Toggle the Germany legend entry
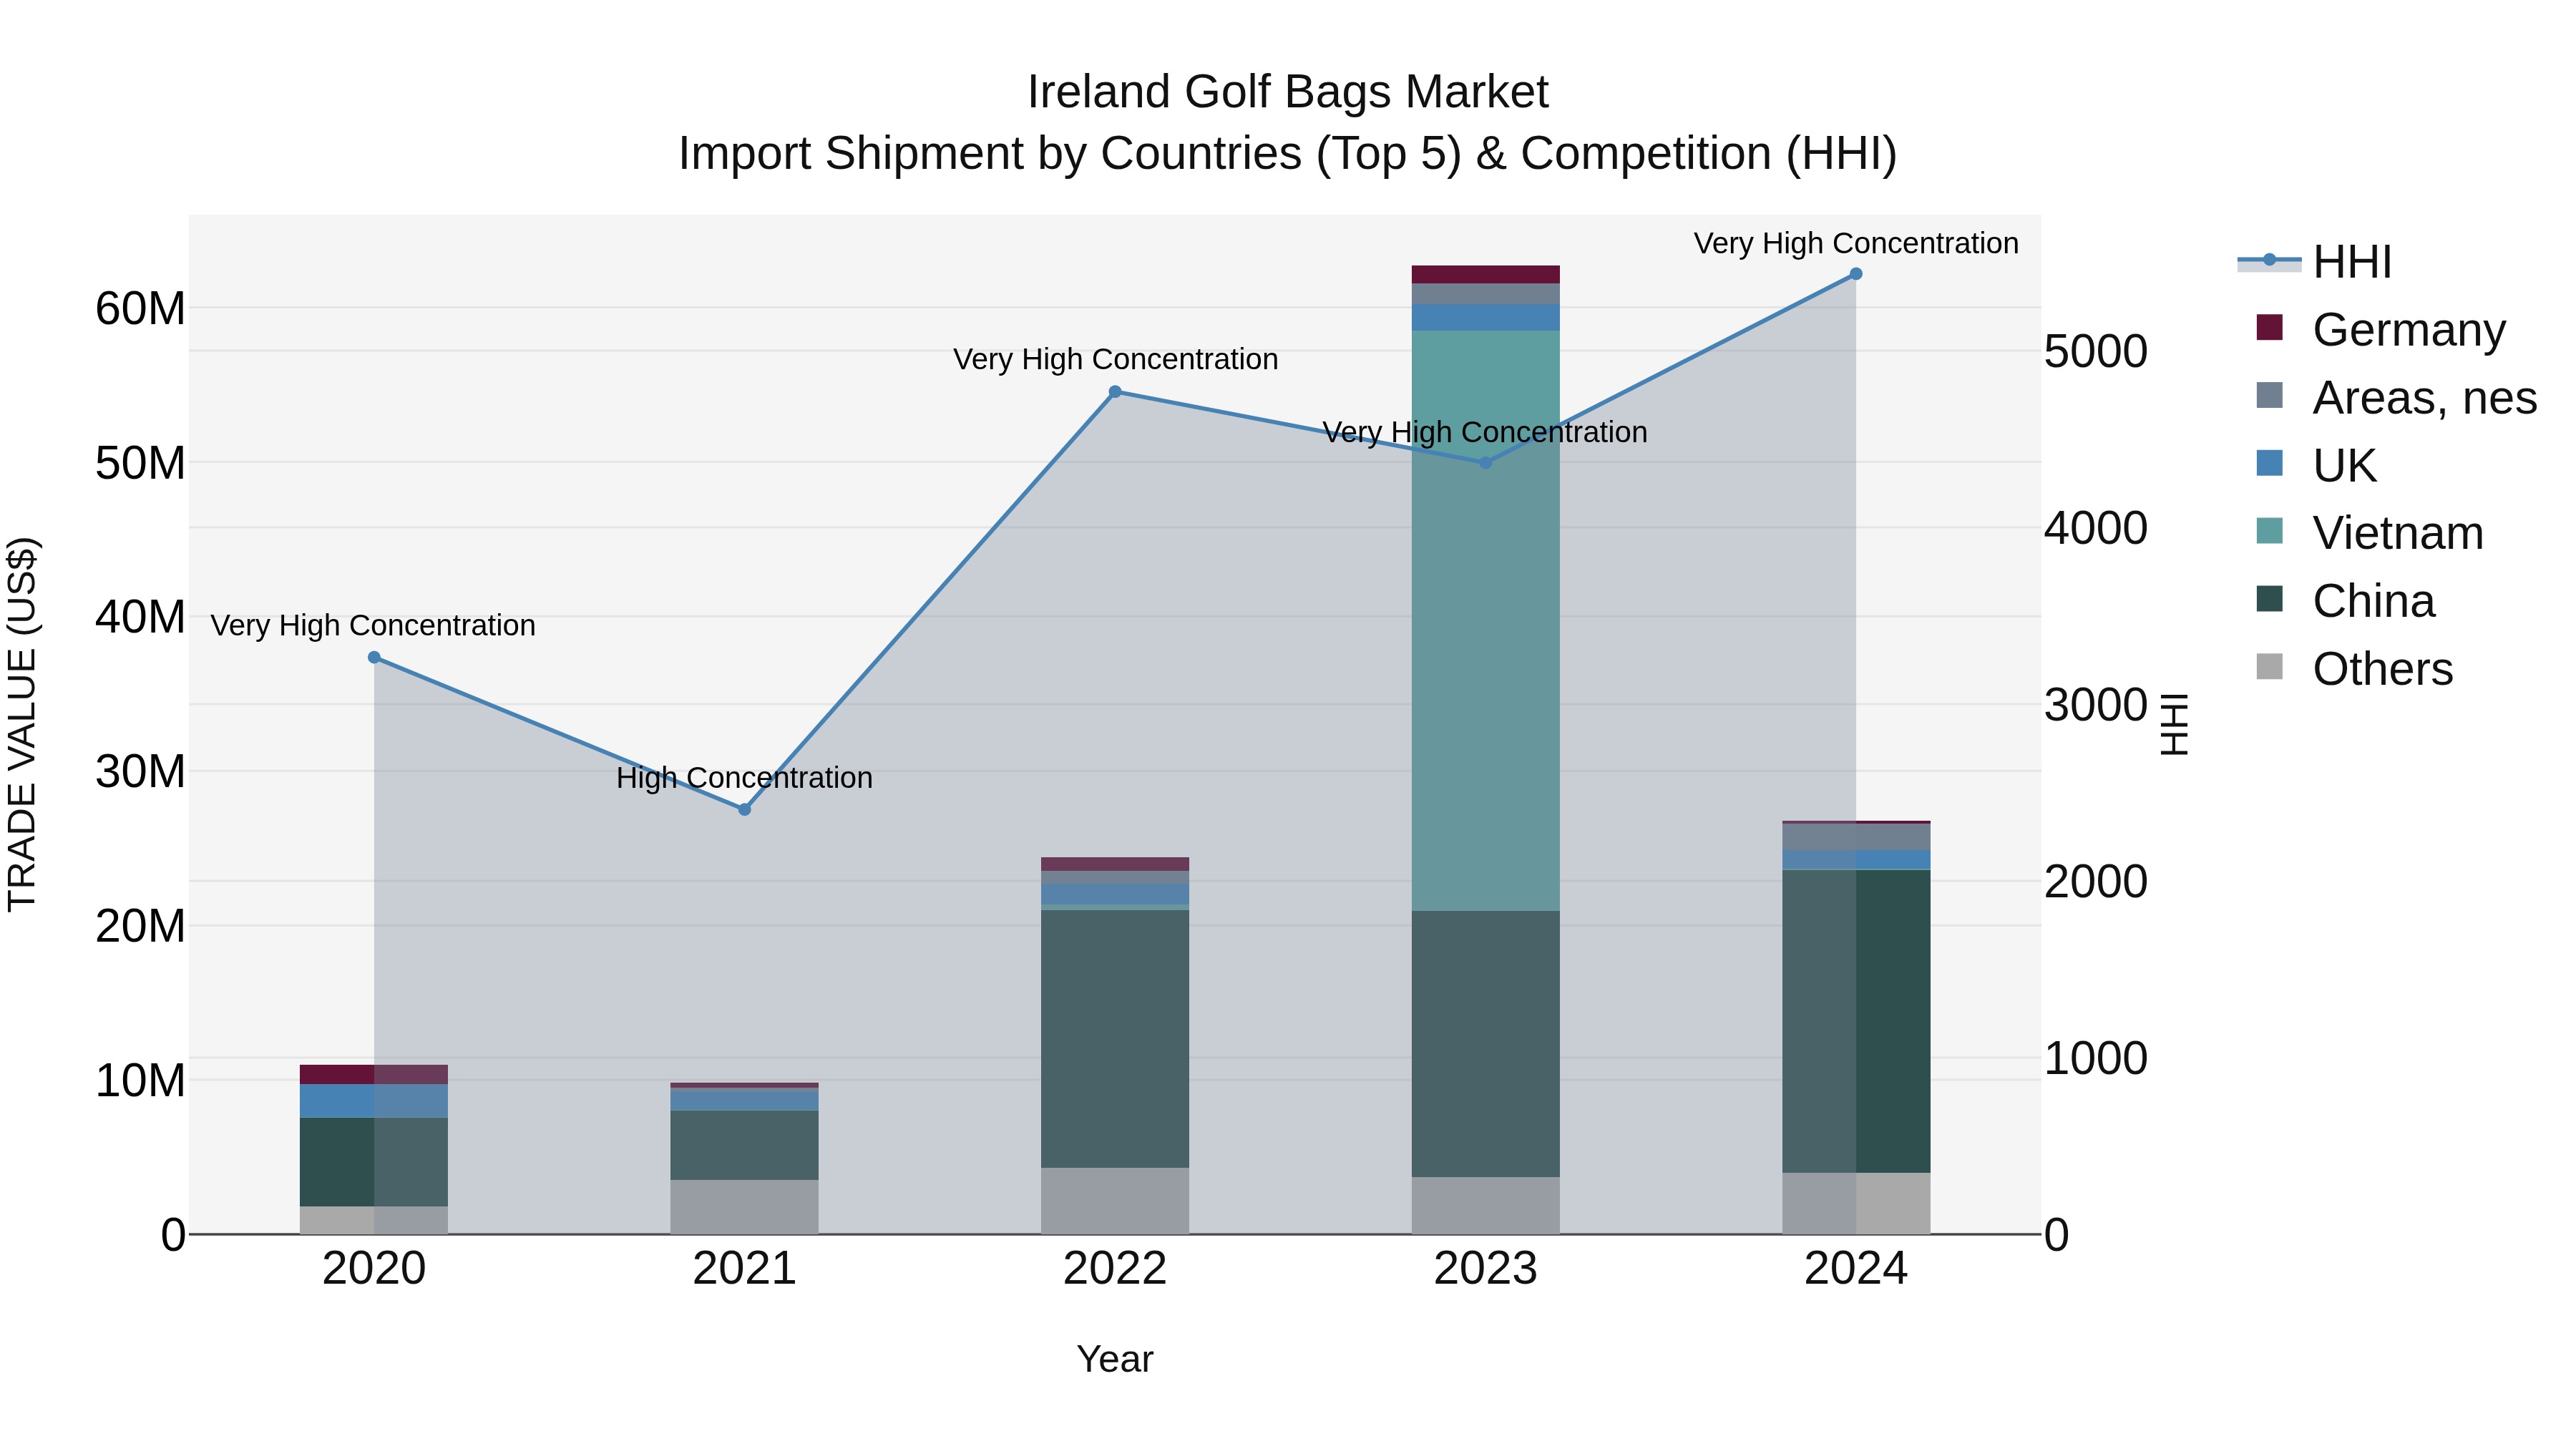 click(x=2382, y=330)
